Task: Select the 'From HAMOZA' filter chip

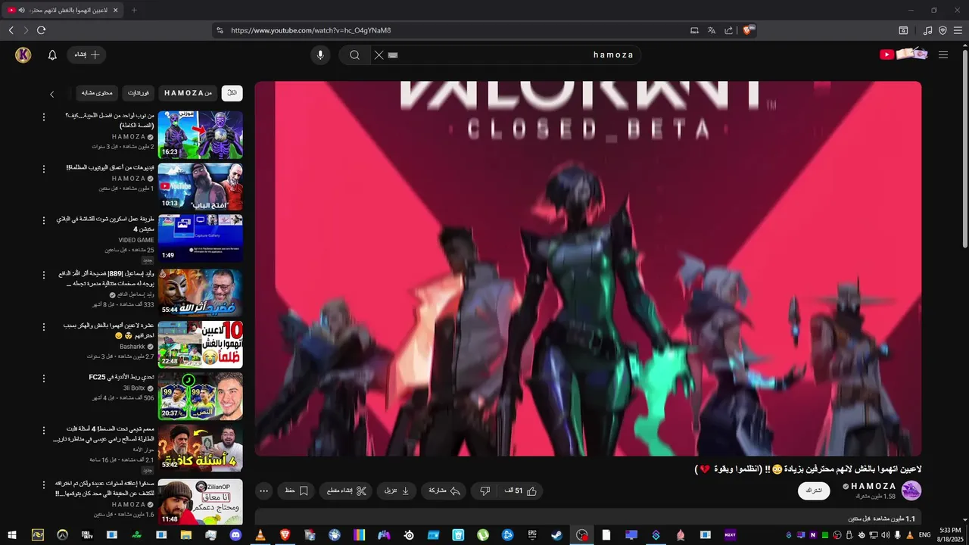Action: pyautogui.click(x=188, y=93)
